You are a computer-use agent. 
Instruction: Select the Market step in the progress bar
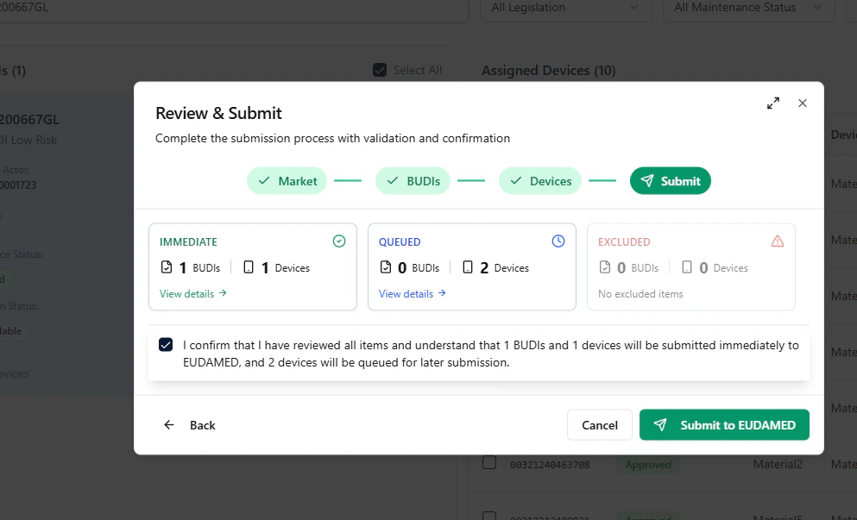click(x=287, y=180)
